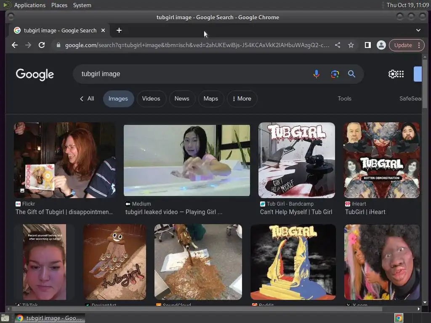View site information lock icon
The width and height of the screenshot is (431, 323).
point(58,45)
